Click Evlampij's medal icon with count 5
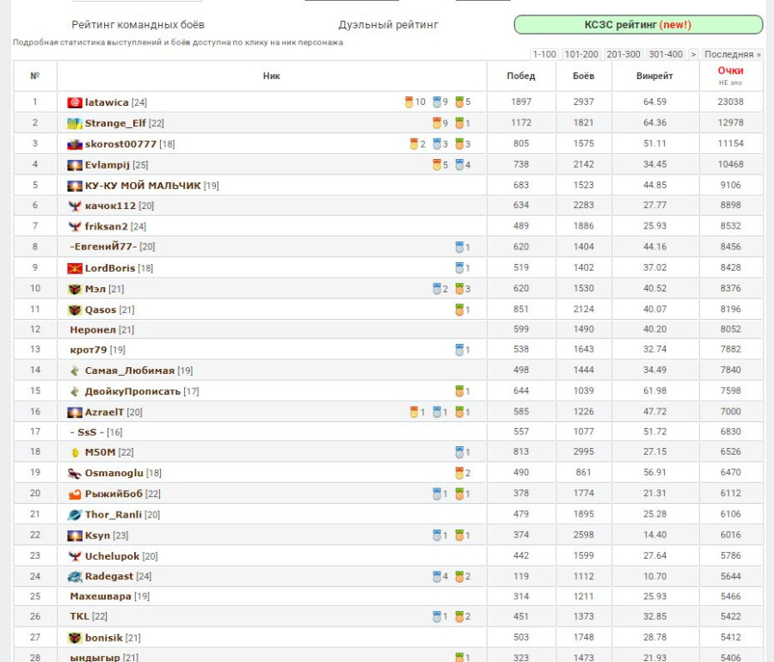Image resolution: width=774 pixels, height=662 pixels. point(438,164)
